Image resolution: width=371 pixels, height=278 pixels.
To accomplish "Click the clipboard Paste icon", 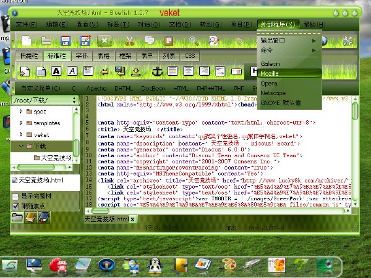I will [x=168, y=41].
